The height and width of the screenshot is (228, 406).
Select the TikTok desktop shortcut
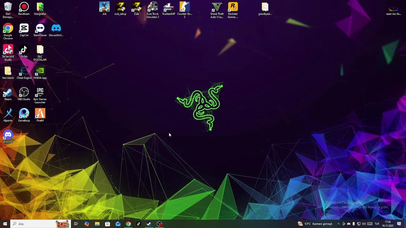[x=24, y=51]
